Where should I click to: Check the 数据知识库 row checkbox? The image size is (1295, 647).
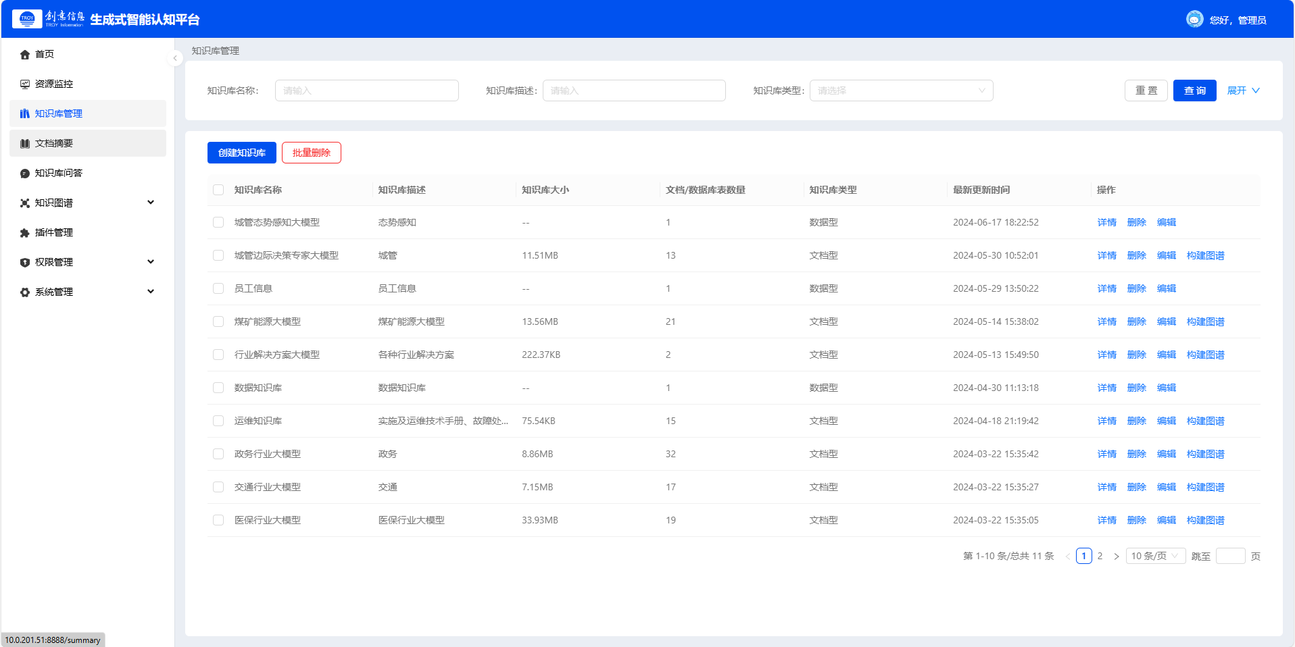click(218, 388)
